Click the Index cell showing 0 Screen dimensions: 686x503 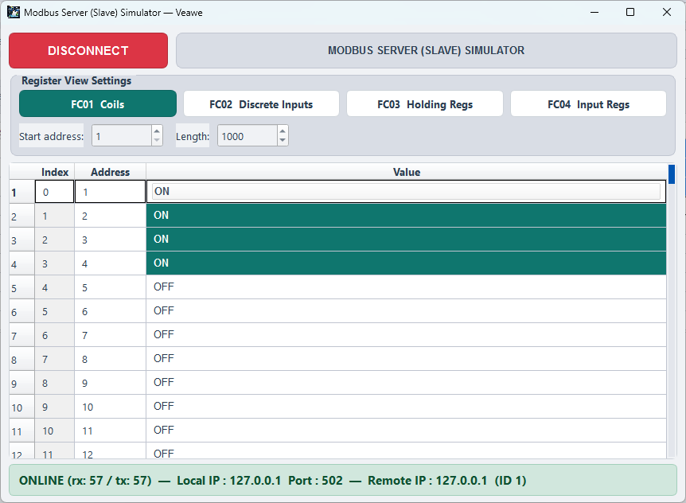(55, 192)
